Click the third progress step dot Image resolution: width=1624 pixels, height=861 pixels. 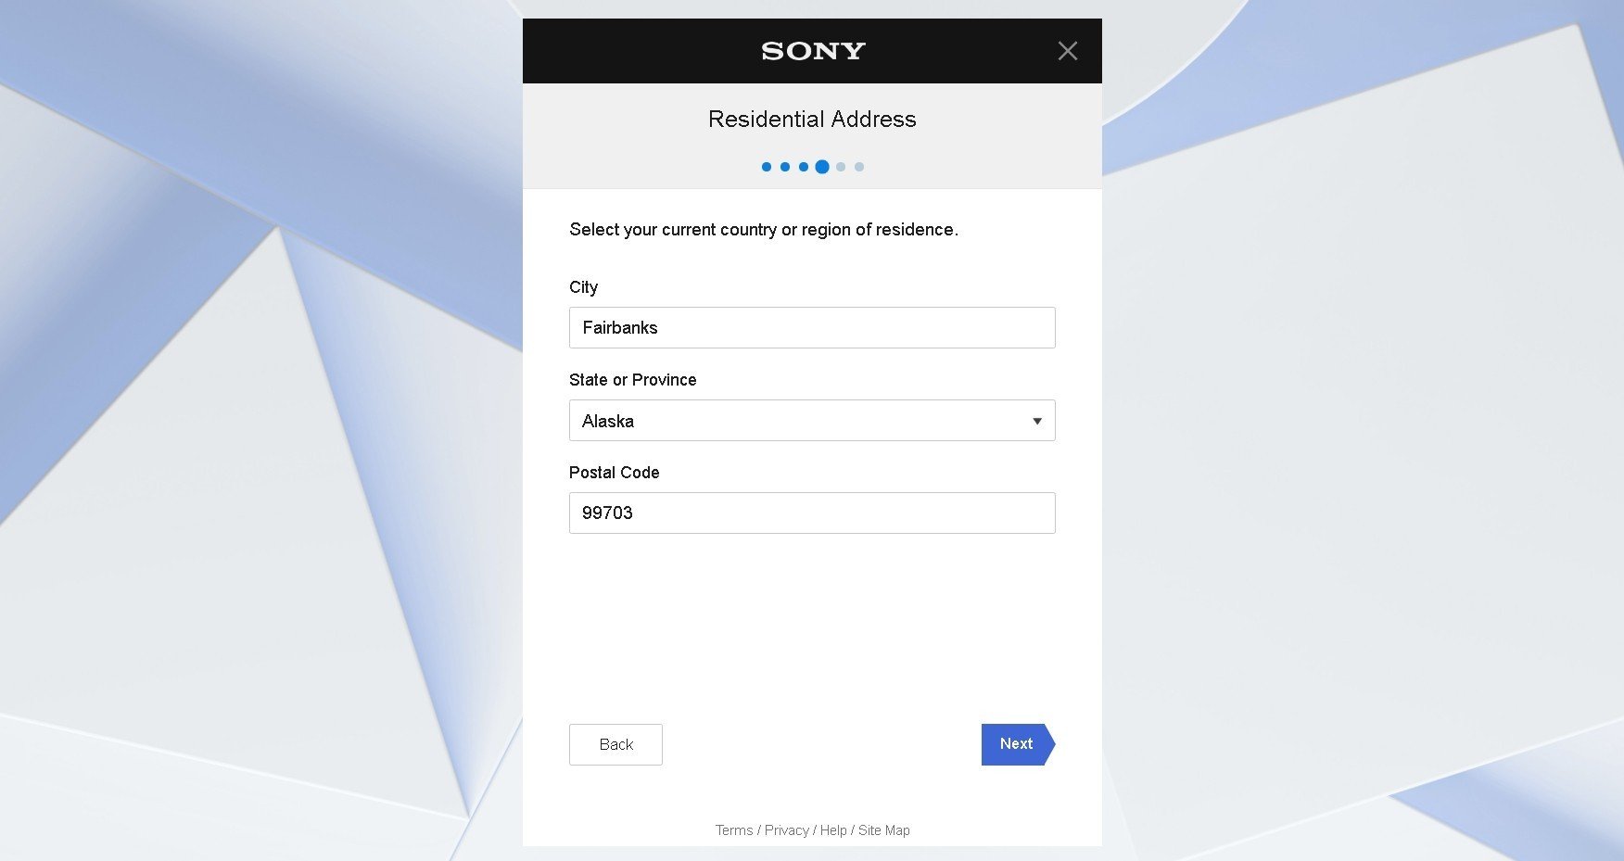pos(804,167)
